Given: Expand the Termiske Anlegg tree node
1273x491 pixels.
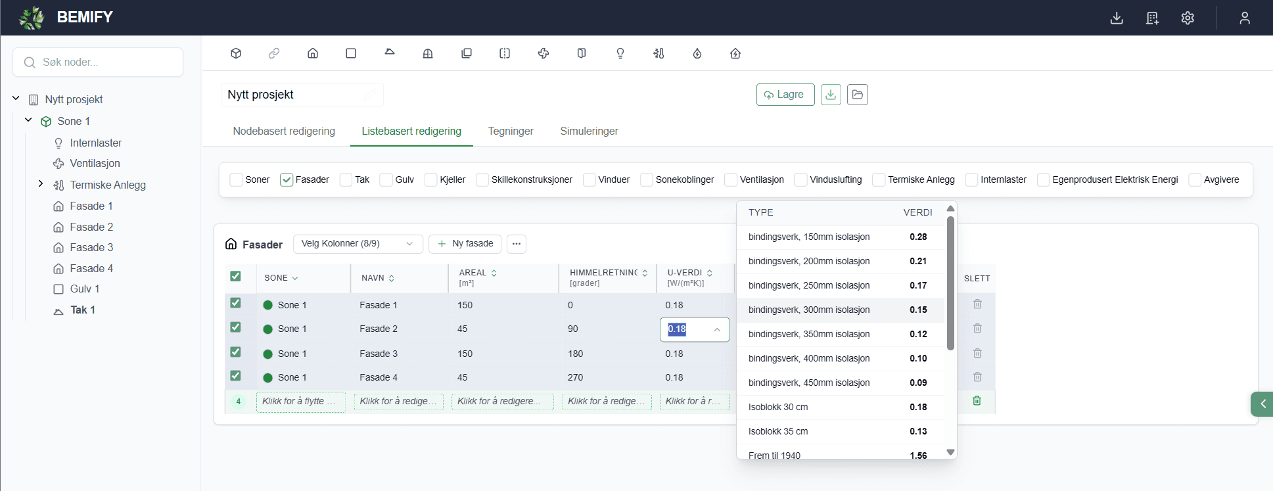Looking at the screenshot, I should coord(41,184).
